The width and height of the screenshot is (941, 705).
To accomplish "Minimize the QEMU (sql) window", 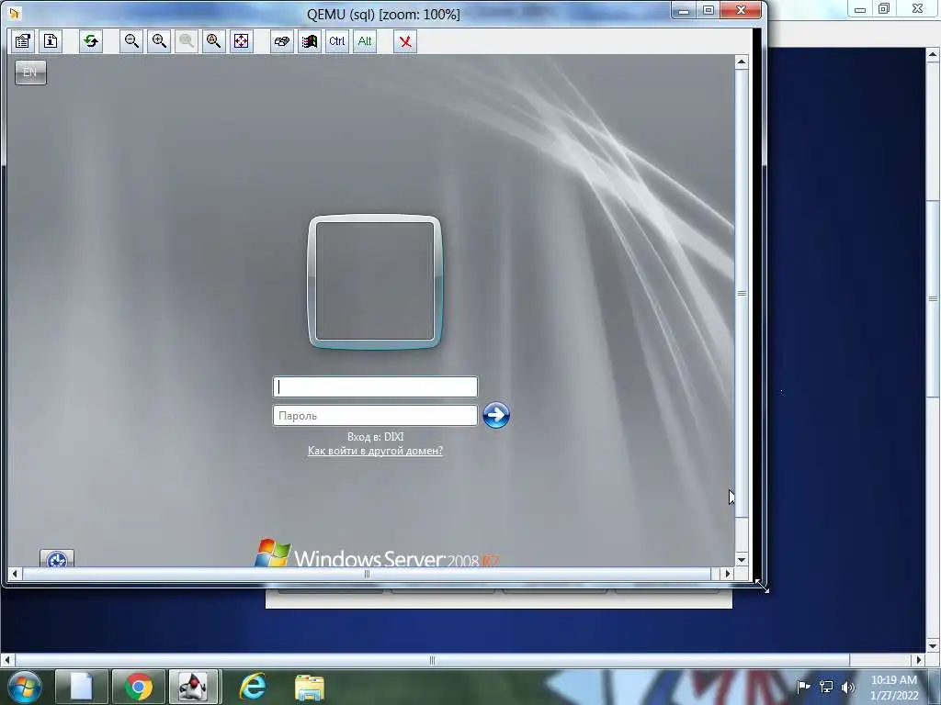I will pos(684,10).
